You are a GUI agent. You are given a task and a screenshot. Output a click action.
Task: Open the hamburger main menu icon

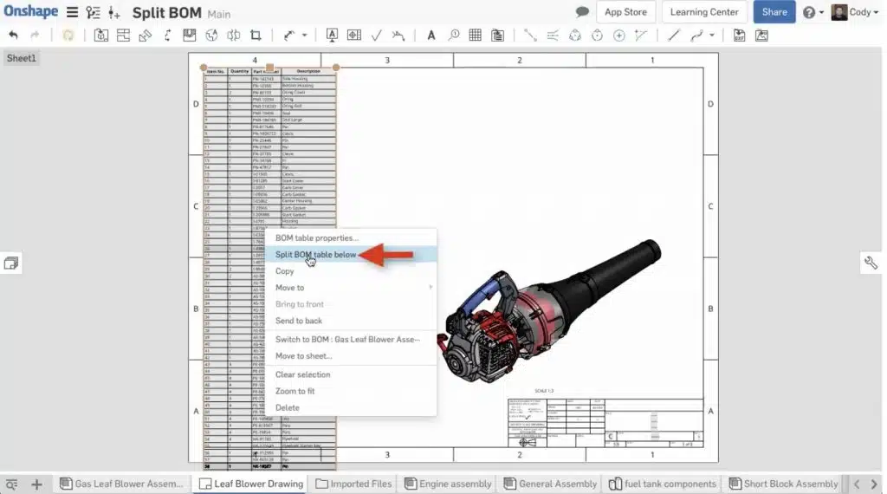point(72,12)
